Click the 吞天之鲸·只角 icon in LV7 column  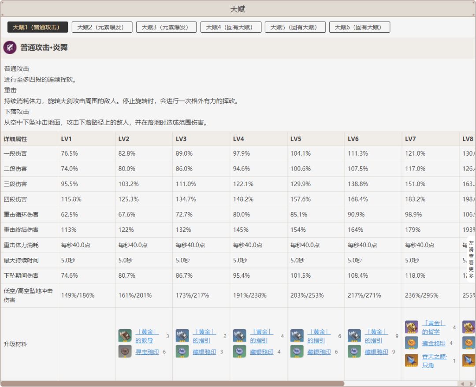(x=412, y=360)
